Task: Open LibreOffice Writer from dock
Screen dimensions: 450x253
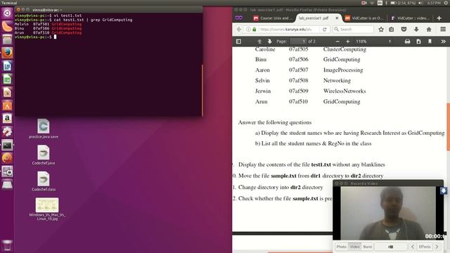Action: coord(7,66)
